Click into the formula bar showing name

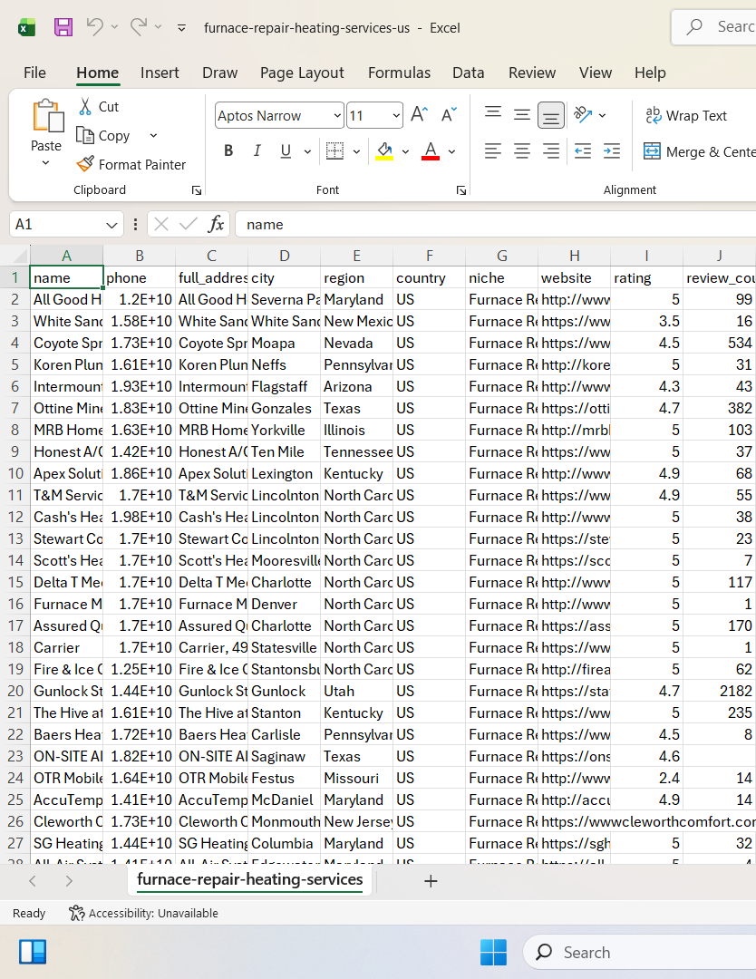pos(496,224)
